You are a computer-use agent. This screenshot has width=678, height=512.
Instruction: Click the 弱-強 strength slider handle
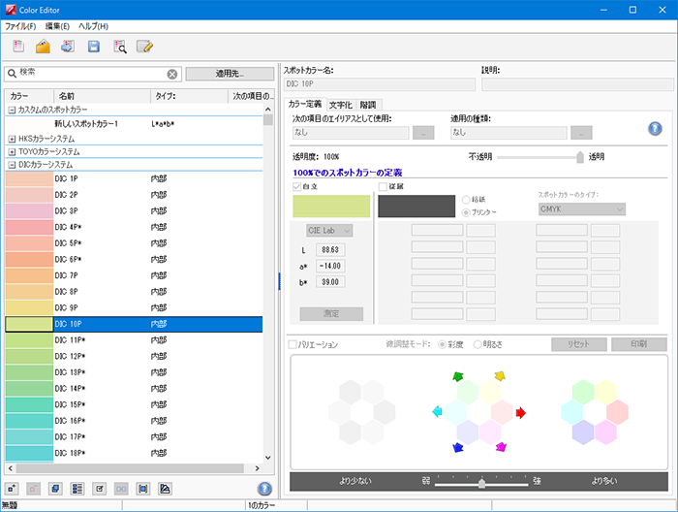pyautogui.click(x=481, y=483)
